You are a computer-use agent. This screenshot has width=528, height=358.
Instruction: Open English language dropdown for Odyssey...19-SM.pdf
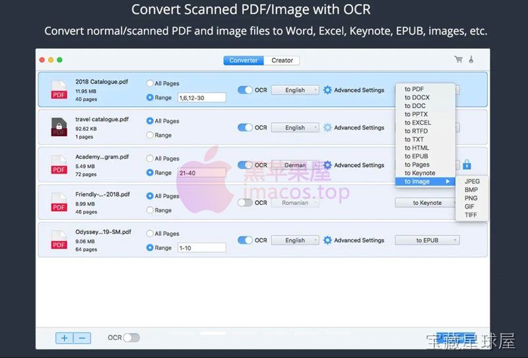295,240
